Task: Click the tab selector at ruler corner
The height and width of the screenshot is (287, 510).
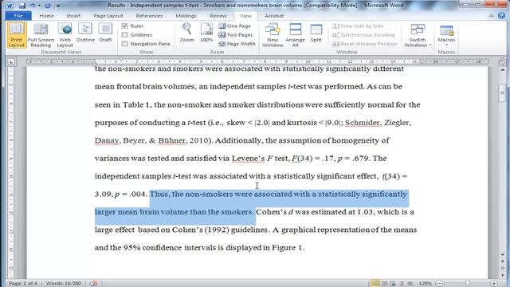Action: coord(11,61)
